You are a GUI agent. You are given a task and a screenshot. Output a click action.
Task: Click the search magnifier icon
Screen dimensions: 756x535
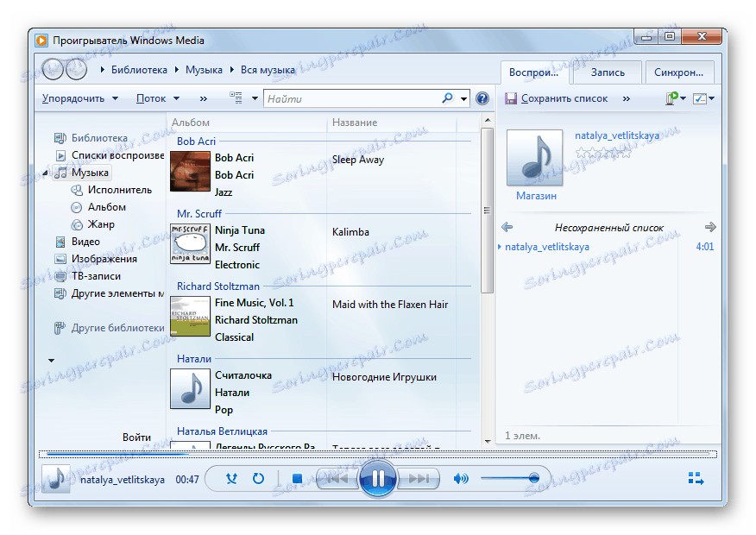point(447,98)
